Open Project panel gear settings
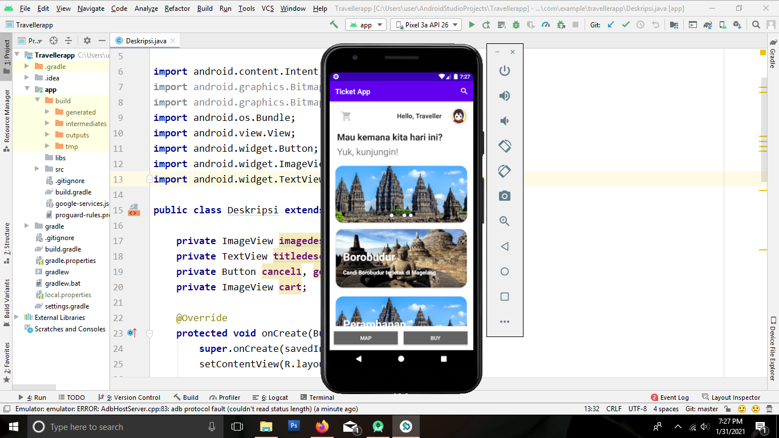779x438 pixels. 87,40
